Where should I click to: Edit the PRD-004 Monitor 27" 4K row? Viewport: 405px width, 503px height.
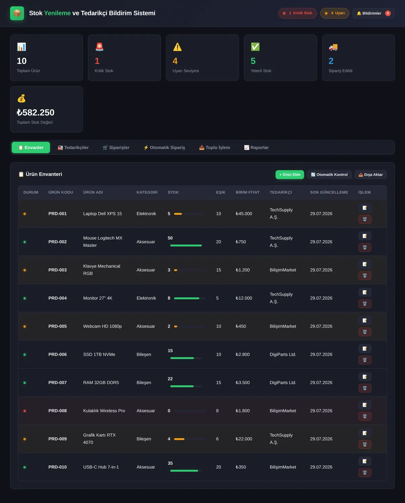(x=365, y=292)
